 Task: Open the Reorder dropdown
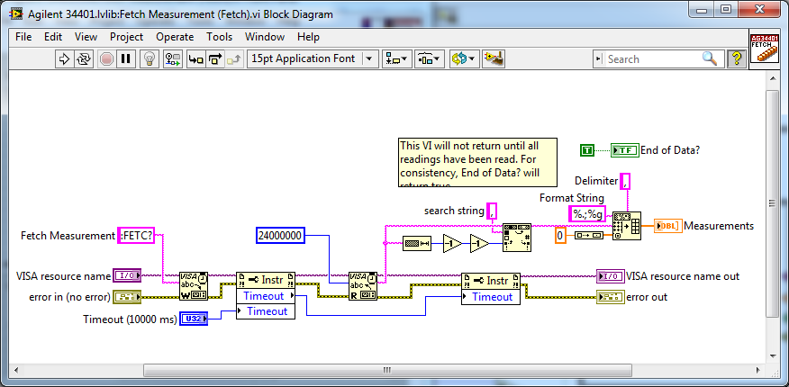tap(464, 58)
